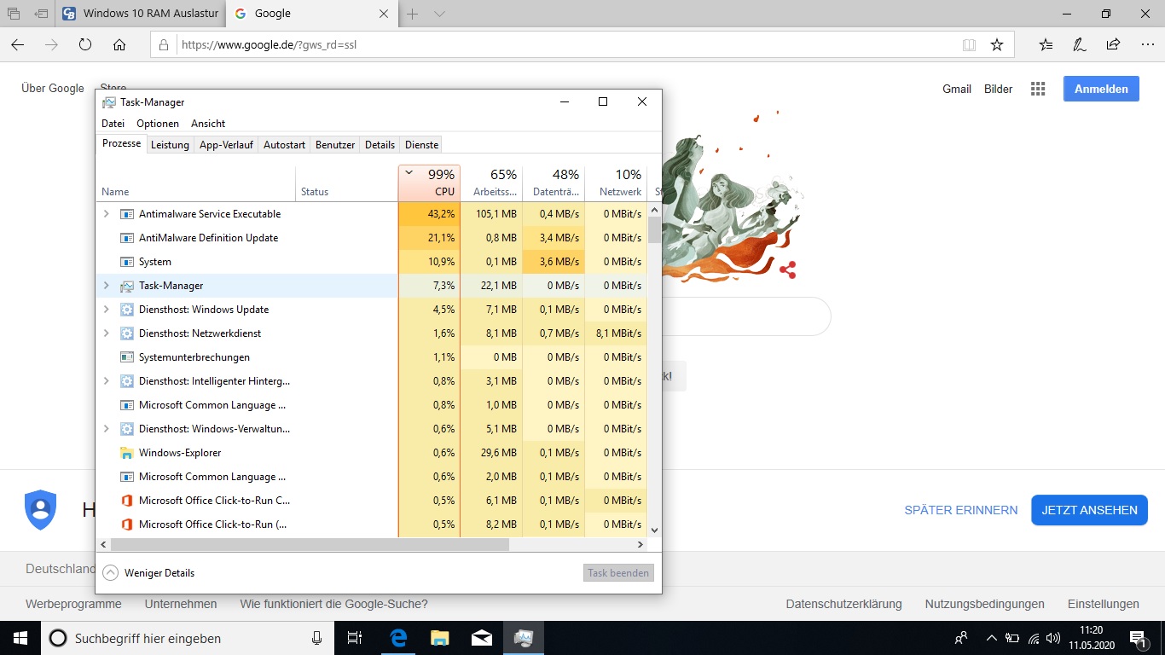Open Task View from the taskbar
1165x655 pixels.
pyautogui.click(x=355, y=638)
